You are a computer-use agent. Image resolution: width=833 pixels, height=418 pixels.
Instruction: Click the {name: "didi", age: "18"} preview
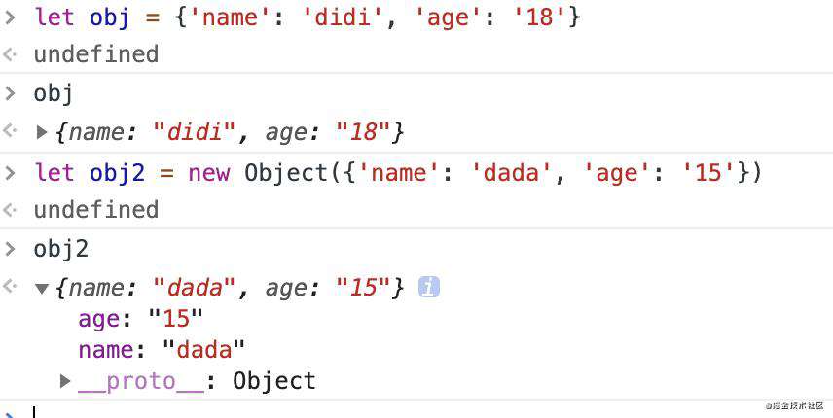pyautogui.click(x=230, y=131)
